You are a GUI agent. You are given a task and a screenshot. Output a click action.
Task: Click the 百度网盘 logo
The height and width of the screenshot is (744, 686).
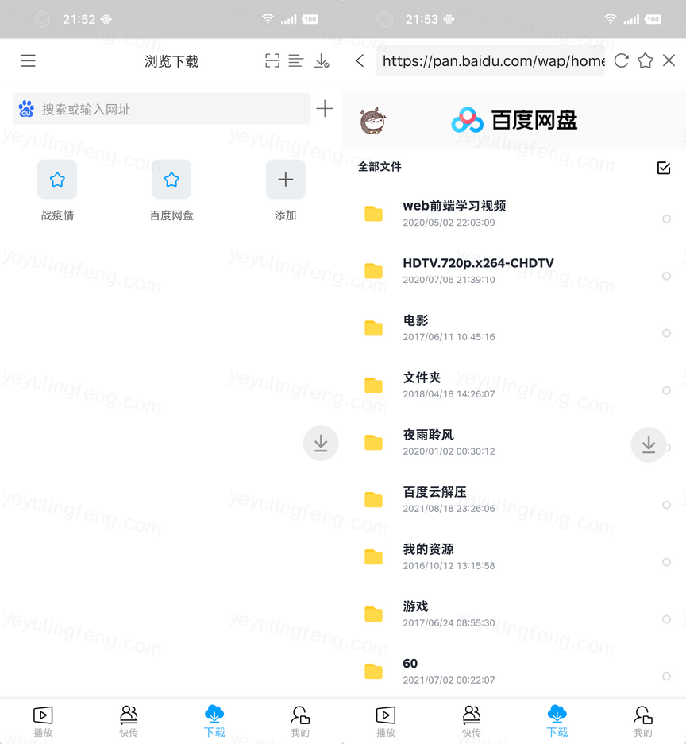point(514,120)
